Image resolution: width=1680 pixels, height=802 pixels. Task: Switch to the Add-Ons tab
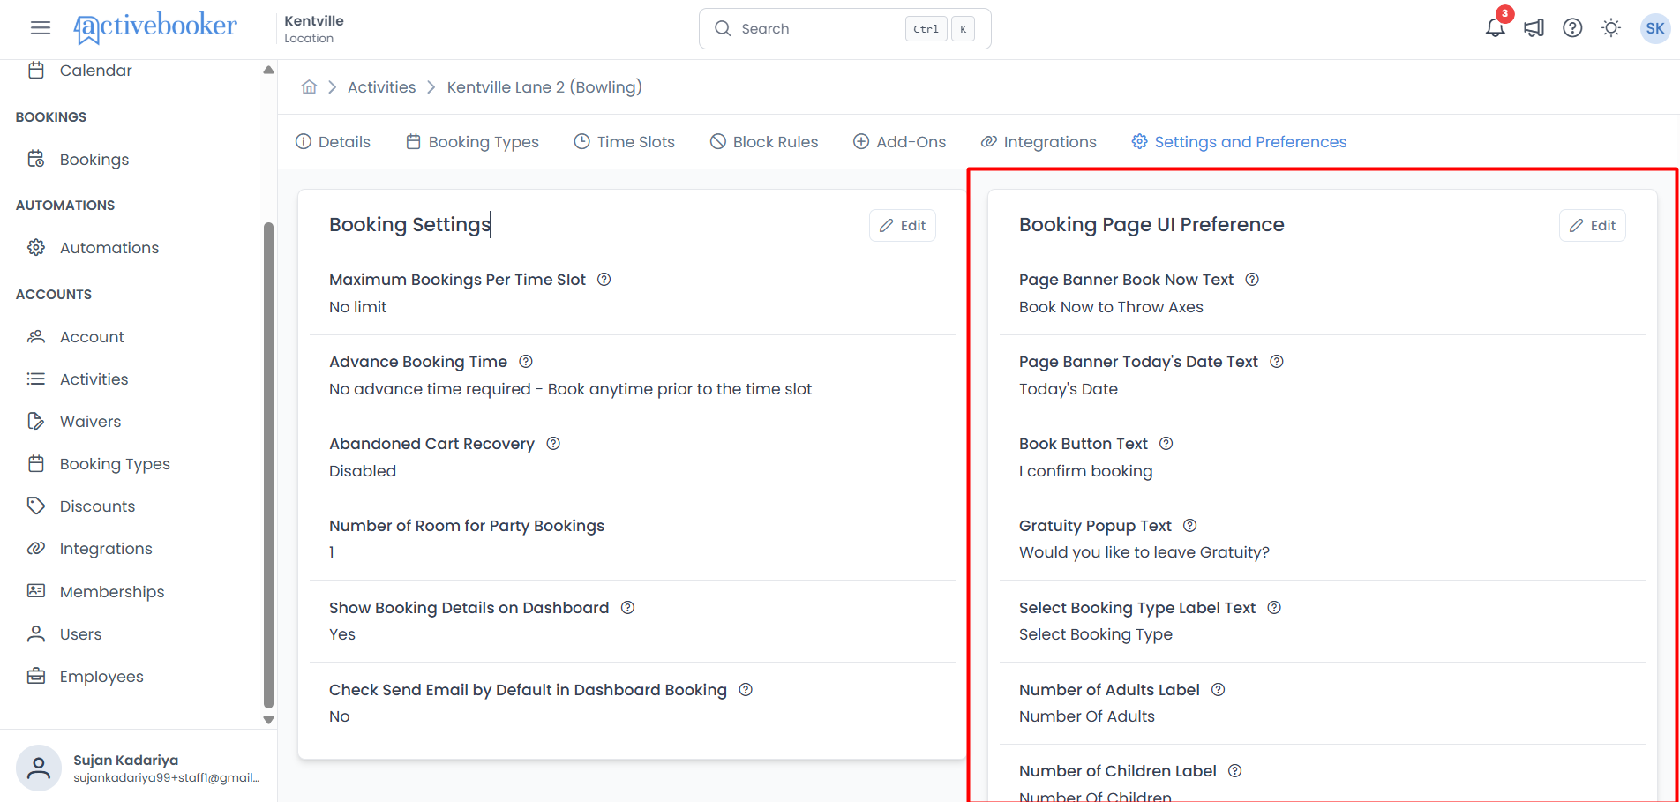click(899, 142)
